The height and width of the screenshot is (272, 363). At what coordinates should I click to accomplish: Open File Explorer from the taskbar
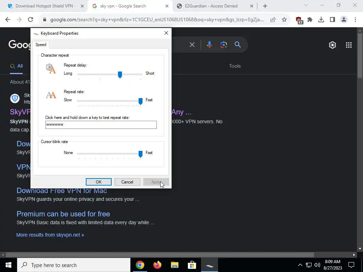tap(174, 265)
